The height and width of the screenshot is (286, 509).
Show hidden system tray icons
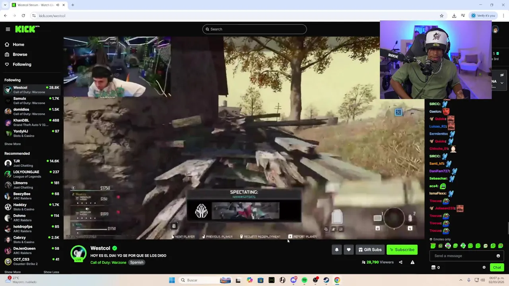click(x=461, y=280)
